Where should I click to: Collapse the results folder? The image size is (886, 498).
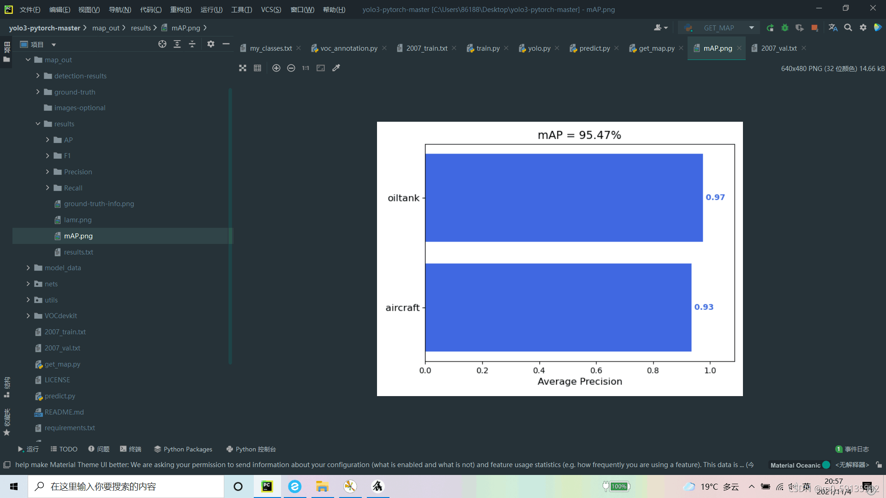click(x=38, y=124)
